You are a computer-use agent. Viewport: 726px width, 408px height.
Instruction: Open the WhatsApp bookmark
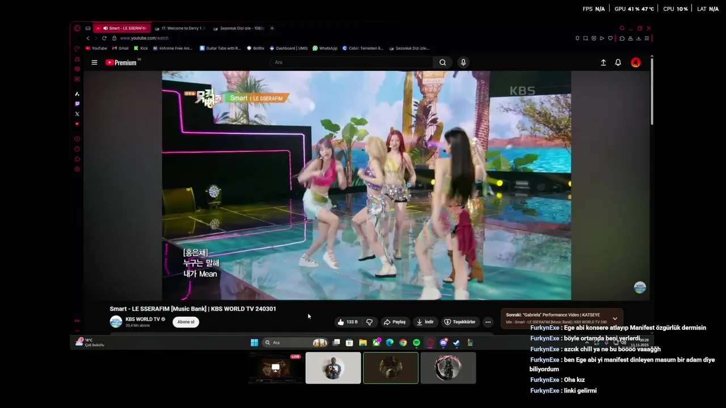click(325, 48)
